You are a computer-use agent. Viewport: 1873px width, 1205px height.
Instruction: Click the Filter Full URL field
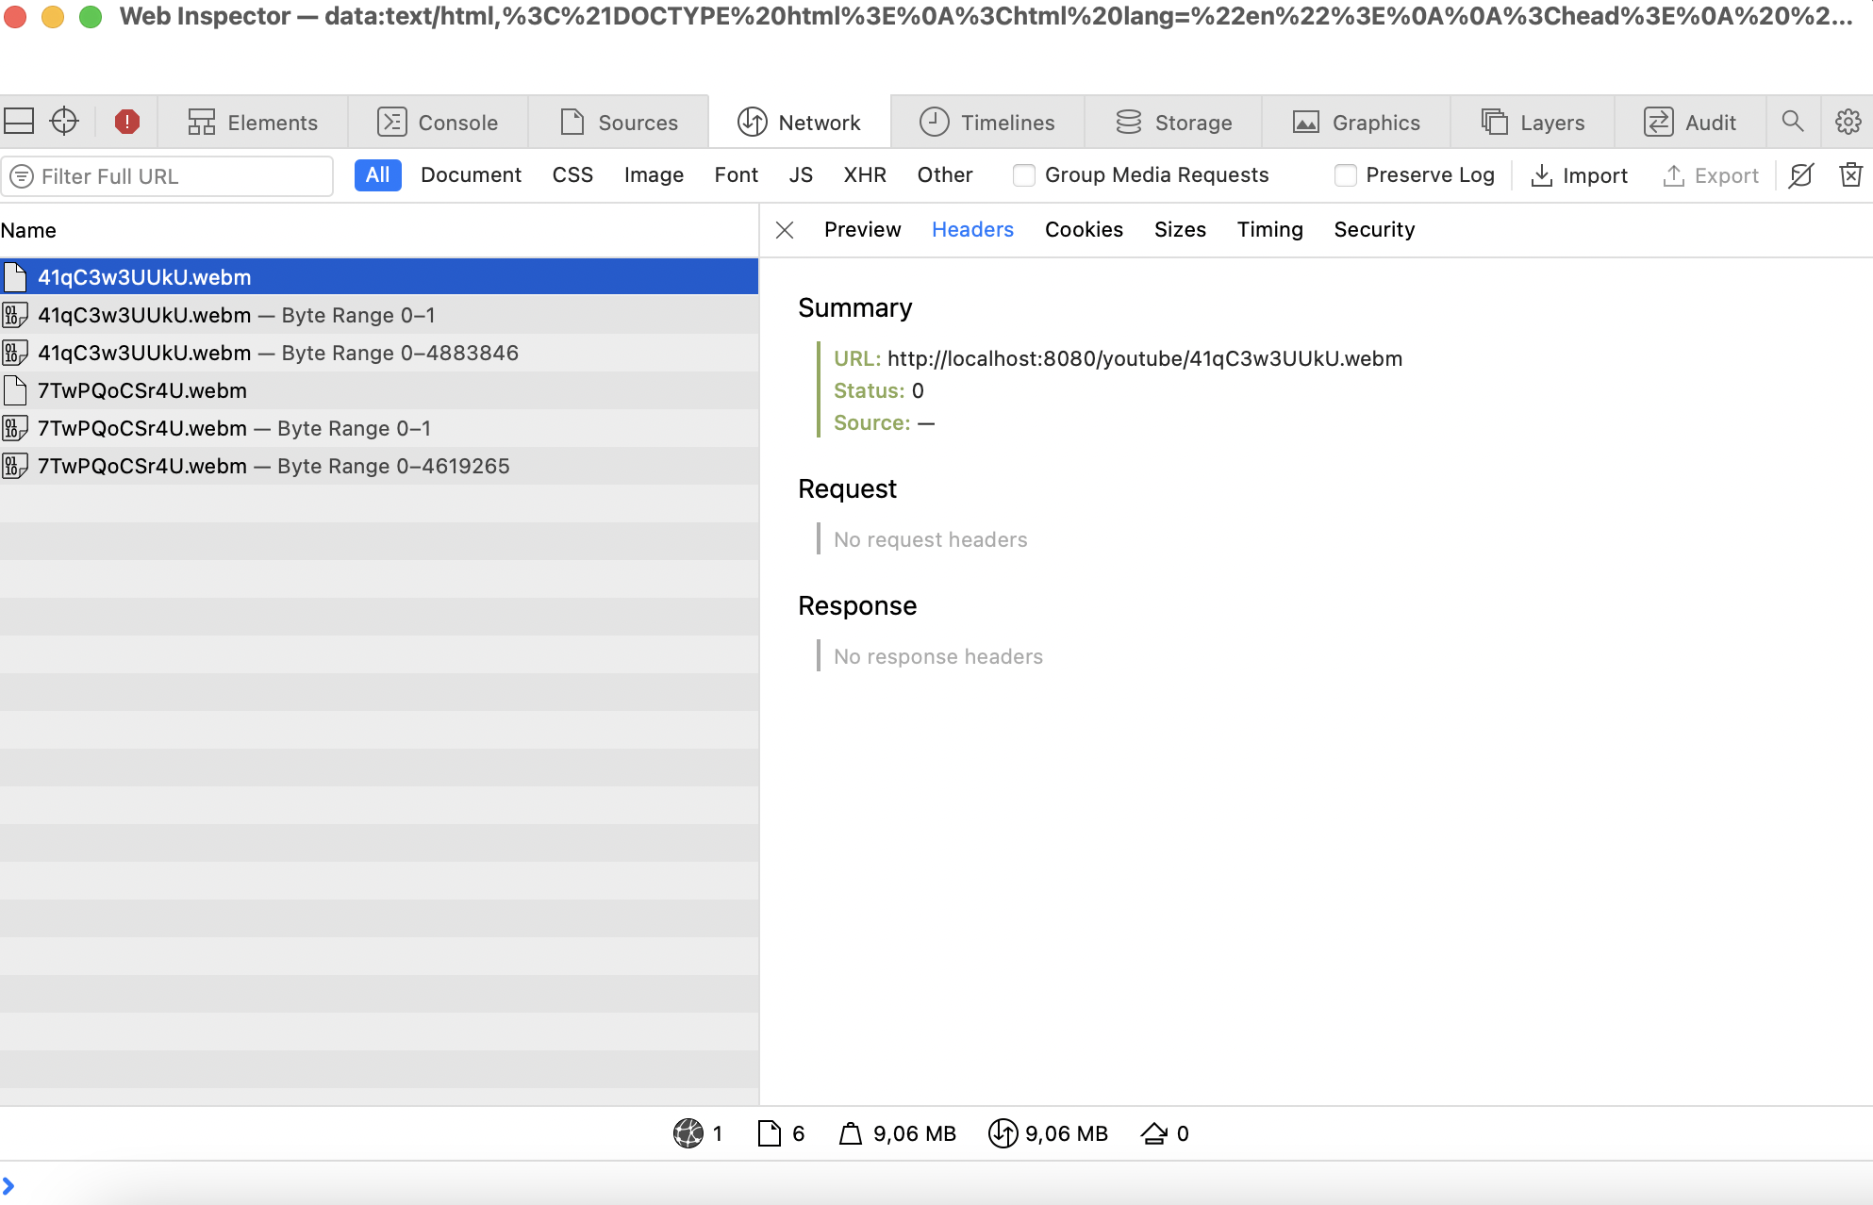pos(168,175)
